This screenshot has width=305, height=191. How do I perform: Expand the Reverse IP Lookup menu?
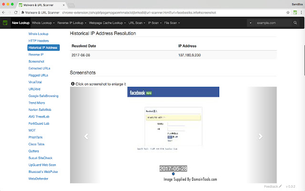(72, 23)
